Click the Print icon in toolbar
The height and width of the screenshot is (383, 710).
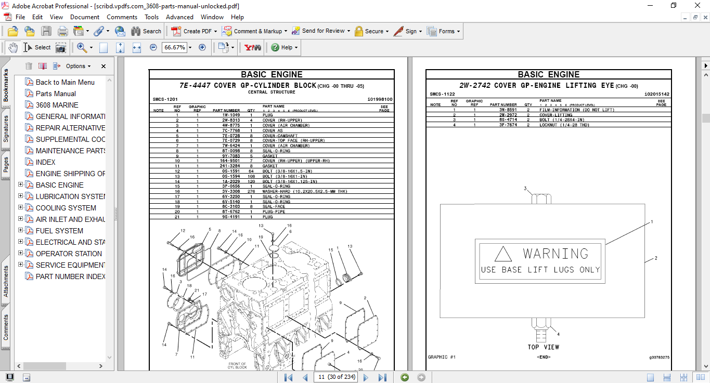(x=62, y=31)
